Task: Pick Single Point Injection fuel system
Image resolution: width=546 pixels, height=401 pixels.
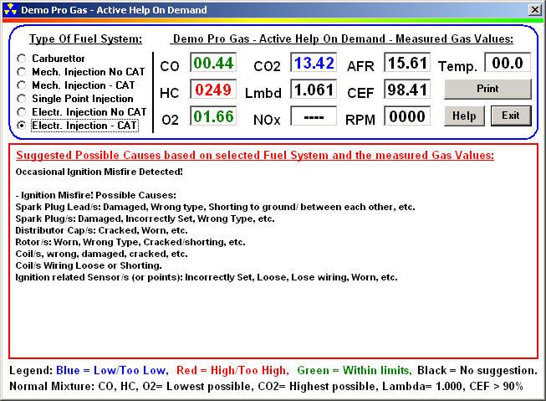Action: [22, 99]
